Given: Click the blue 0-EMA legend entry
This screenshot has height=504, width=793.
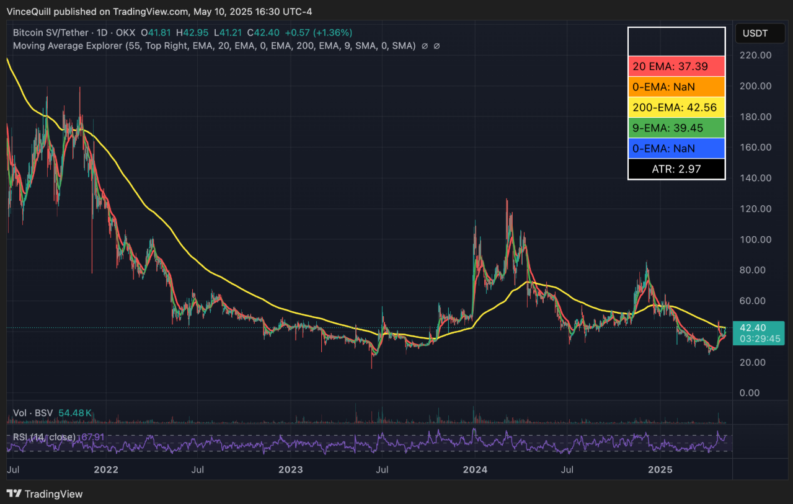Looking at the screenshot, I should (676, 148).
